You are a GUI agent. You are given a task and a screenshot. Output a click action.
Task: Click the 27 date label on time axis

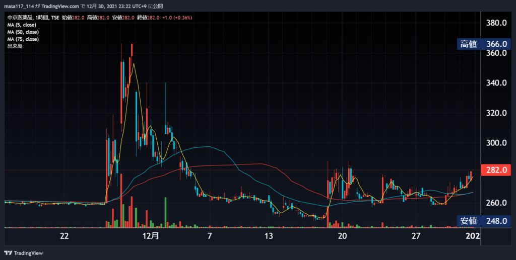(416, 236)
